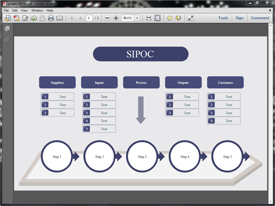Click the vertical scrollbar down arrow
This screenshot has width=275, height=206.
point(271,202)
